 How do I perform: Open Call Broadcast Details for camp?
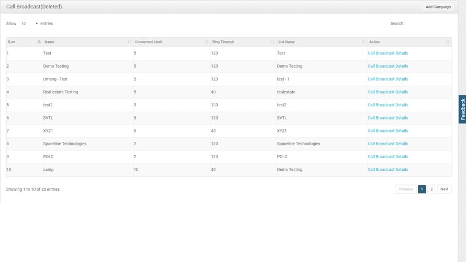(x=387, y=170)
